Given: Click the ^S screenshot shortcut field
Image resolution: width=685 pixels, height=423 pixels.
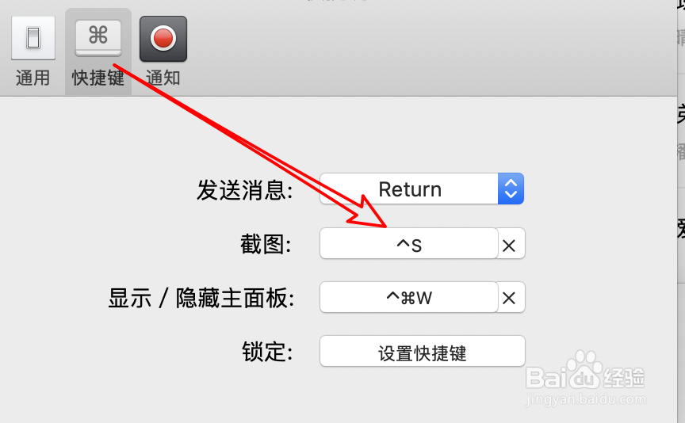Looking at the screenshot, I should coord(409,244).
